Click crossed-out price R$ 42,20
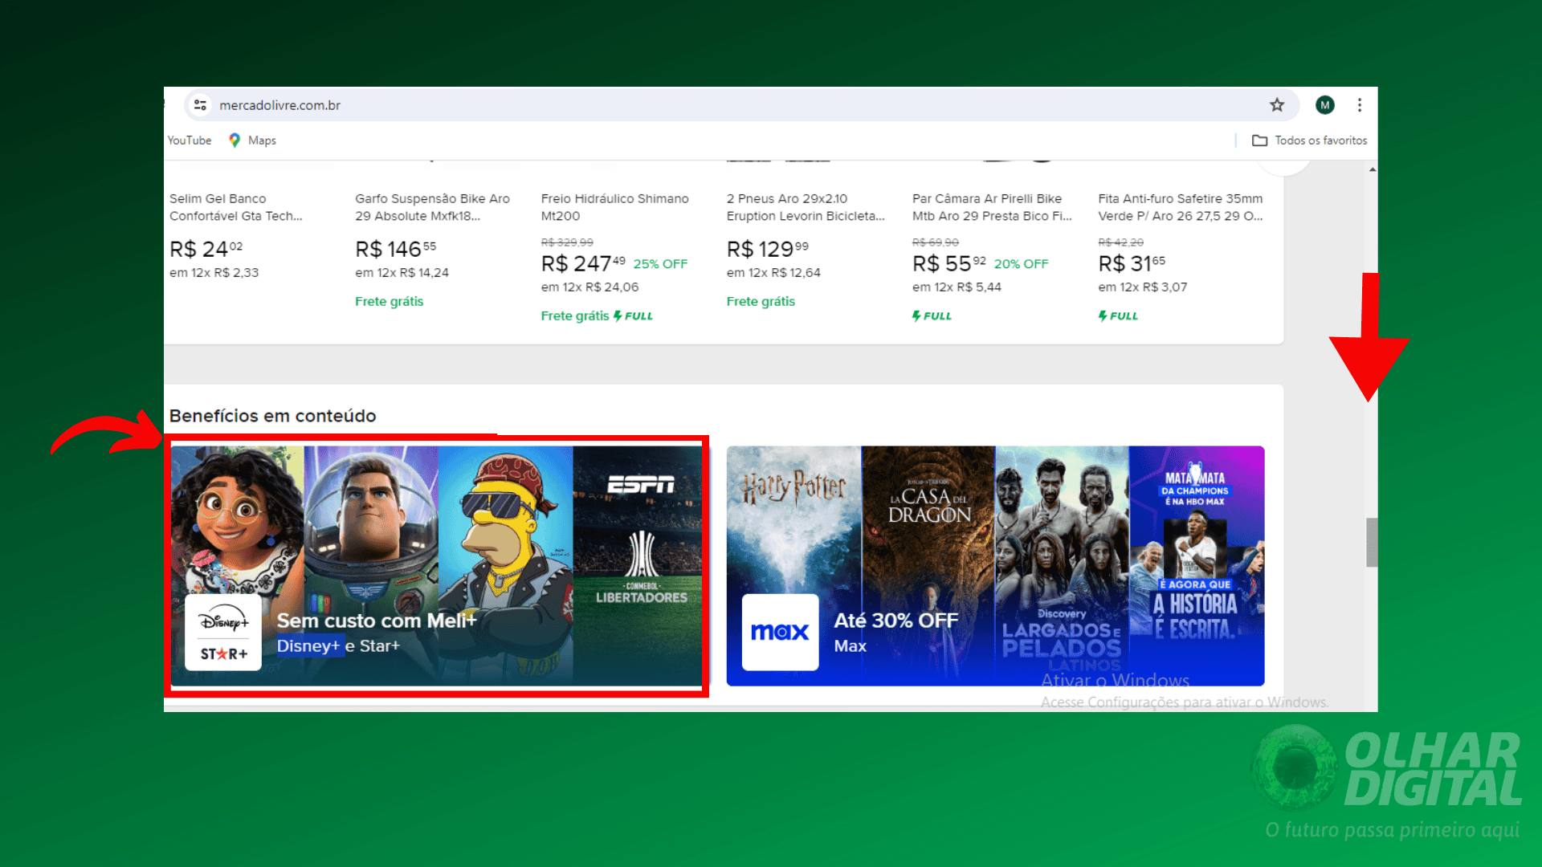1542x867 pixels. coord(1120,242)
